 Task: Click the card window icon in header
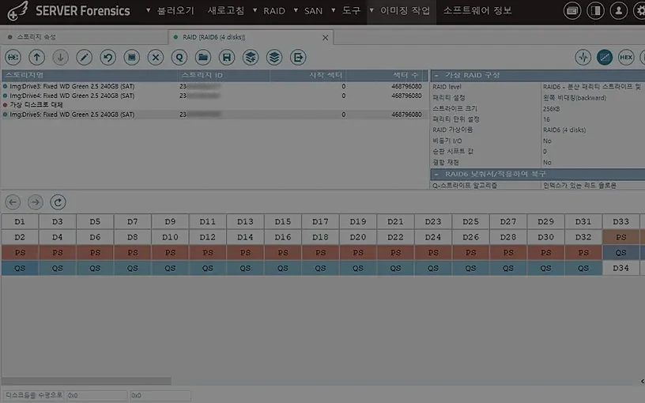point(572,11)
